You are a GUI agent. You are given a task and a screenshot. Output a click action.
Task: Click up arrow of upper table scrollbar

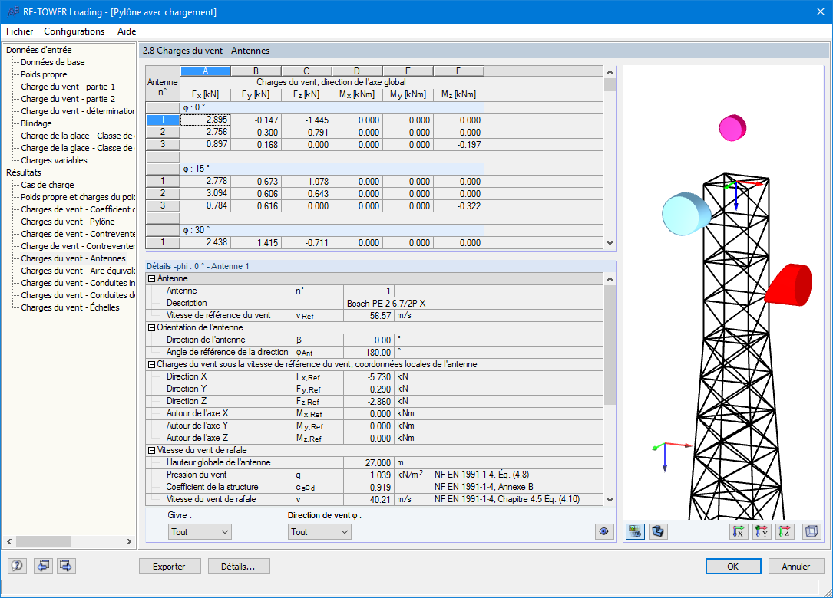click(x=610, y=72)
